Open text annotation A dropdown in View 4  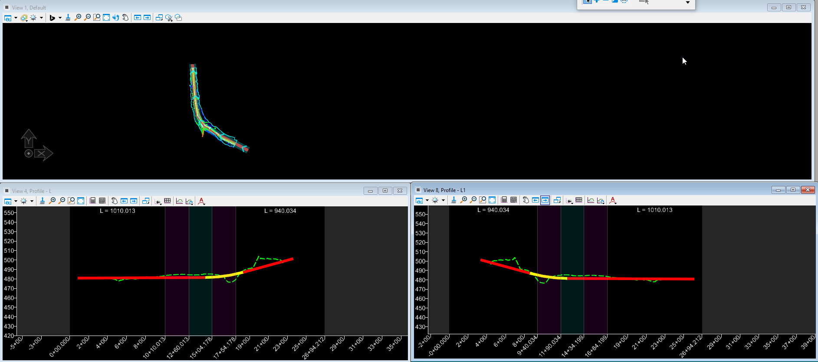click(201, 201)
